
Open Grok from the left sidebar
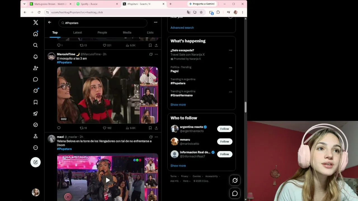(36, 91)
